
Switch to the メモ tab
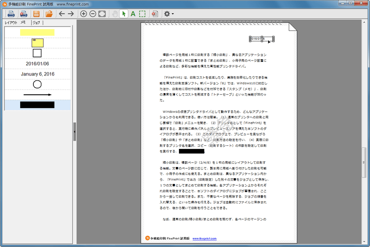tap(23, 22)
